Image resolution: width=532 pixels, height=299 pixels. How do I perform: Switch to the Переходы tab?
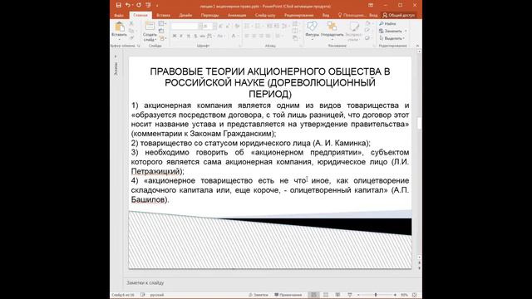pyautogui.click(x=209, y=15)
